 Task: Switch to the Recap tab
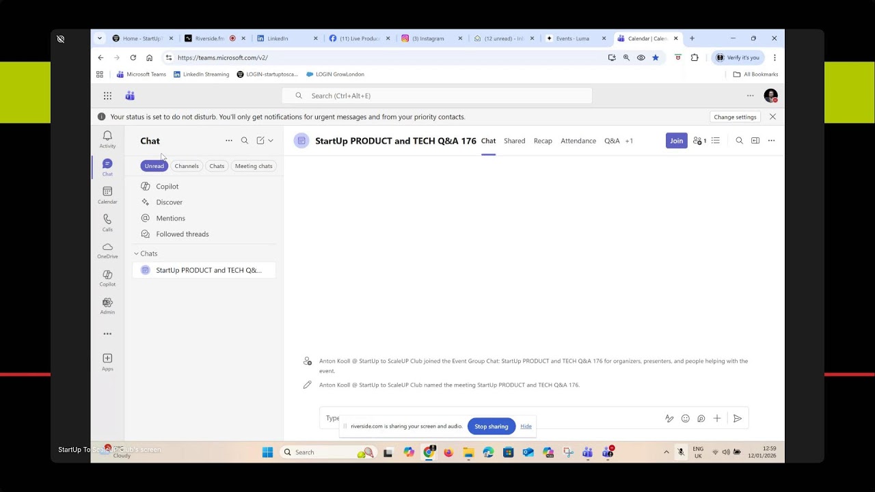click(543, 141)
